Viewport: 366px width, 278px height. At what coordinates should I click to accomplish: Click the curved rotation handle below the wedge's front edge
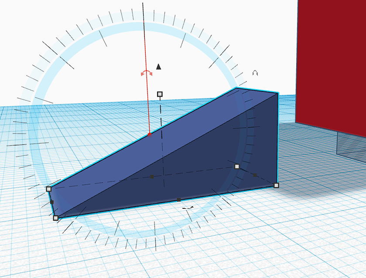click(x=188, y=208)
